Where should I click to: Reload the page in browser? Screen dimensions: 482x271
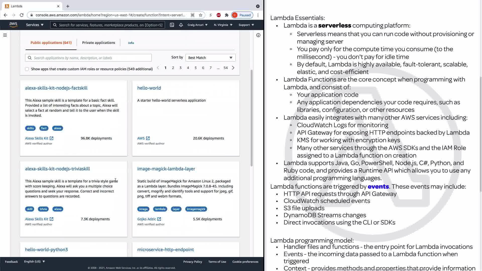(22, 15)
